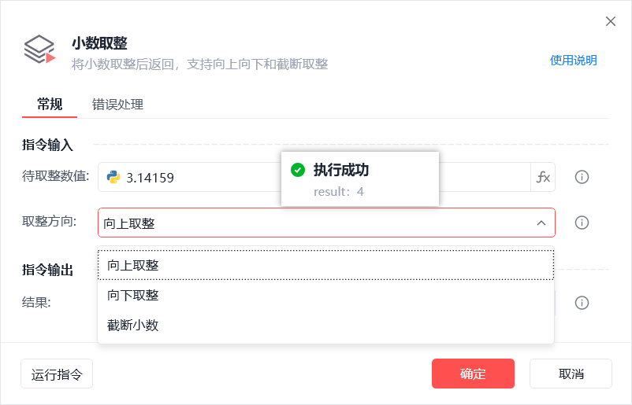Collapse the 取整方向 dropdown with chevron
The width and height of the screenshot is (632, 405).
coord(541,223)
